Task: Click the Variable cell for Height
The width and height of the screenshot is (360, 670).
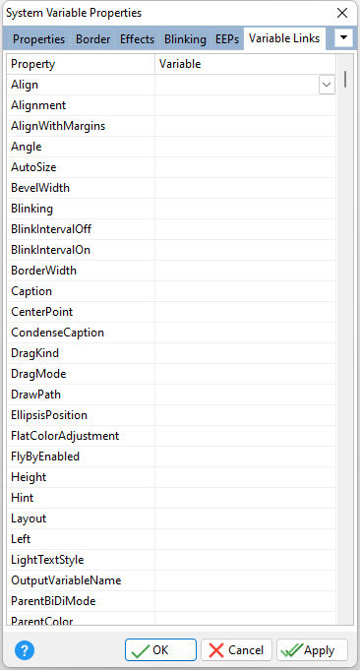Action: pos(245,477)
